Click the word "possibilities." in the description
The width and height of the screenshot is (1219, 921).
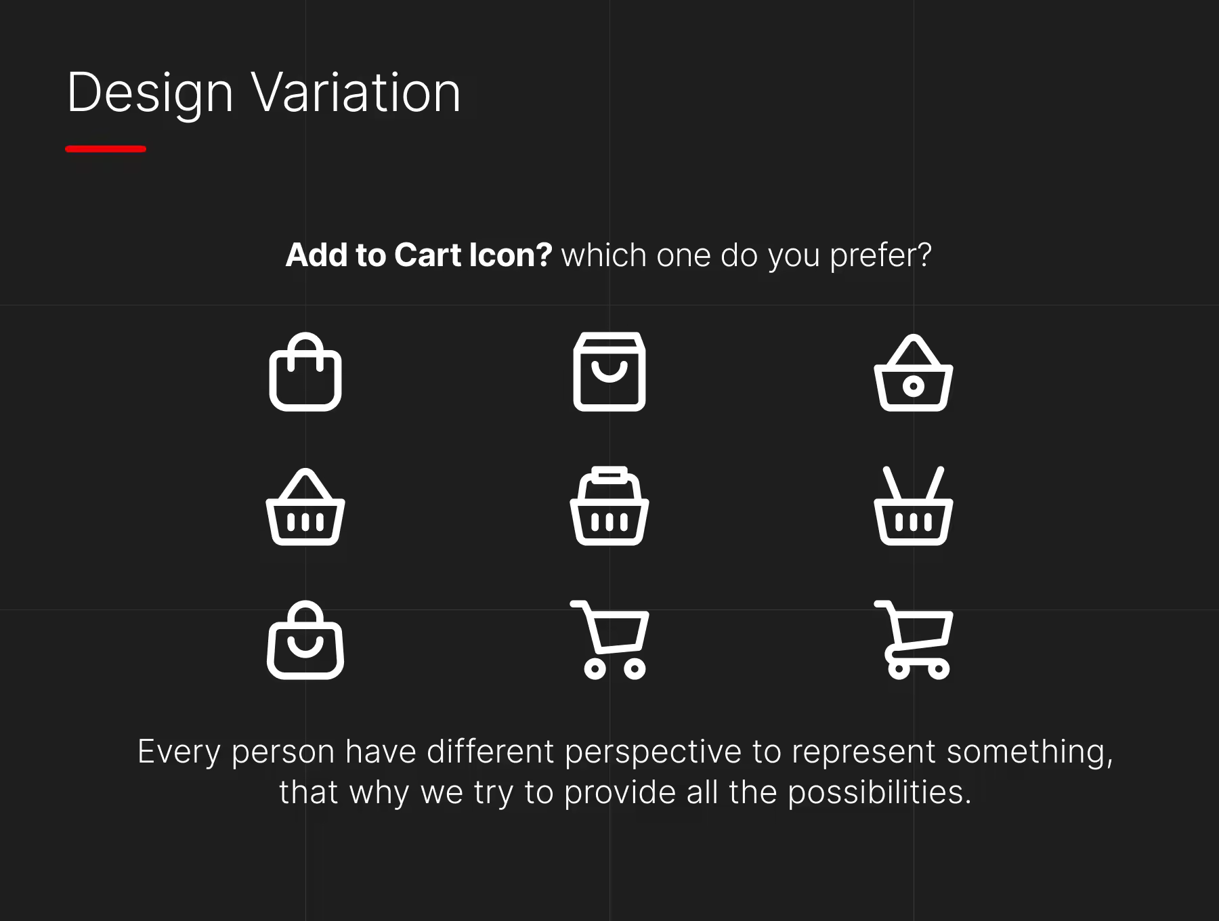click(x=879, y=793)
